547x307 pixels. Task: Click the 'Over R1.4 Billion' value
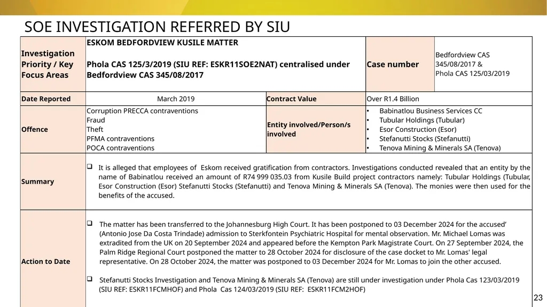393,99
